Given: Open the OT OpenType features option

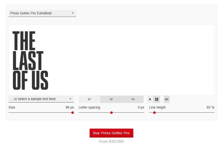Looking at the screenshot, I should 167,99.
